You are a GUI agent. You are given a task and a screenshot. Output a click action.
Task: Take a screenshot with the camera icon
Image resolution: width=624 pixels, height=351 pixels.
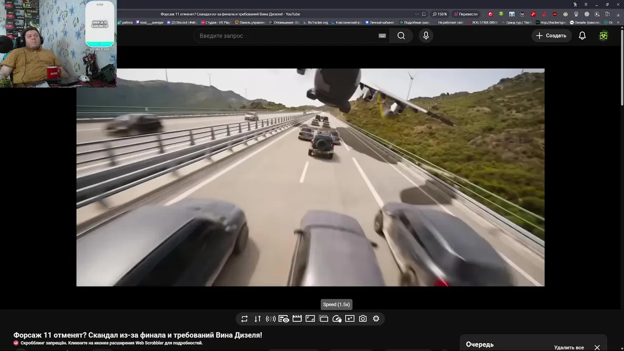tap(363, 319)
